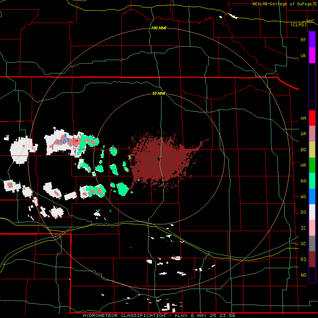Click the 'GC' legend label

tap(304, 244)
